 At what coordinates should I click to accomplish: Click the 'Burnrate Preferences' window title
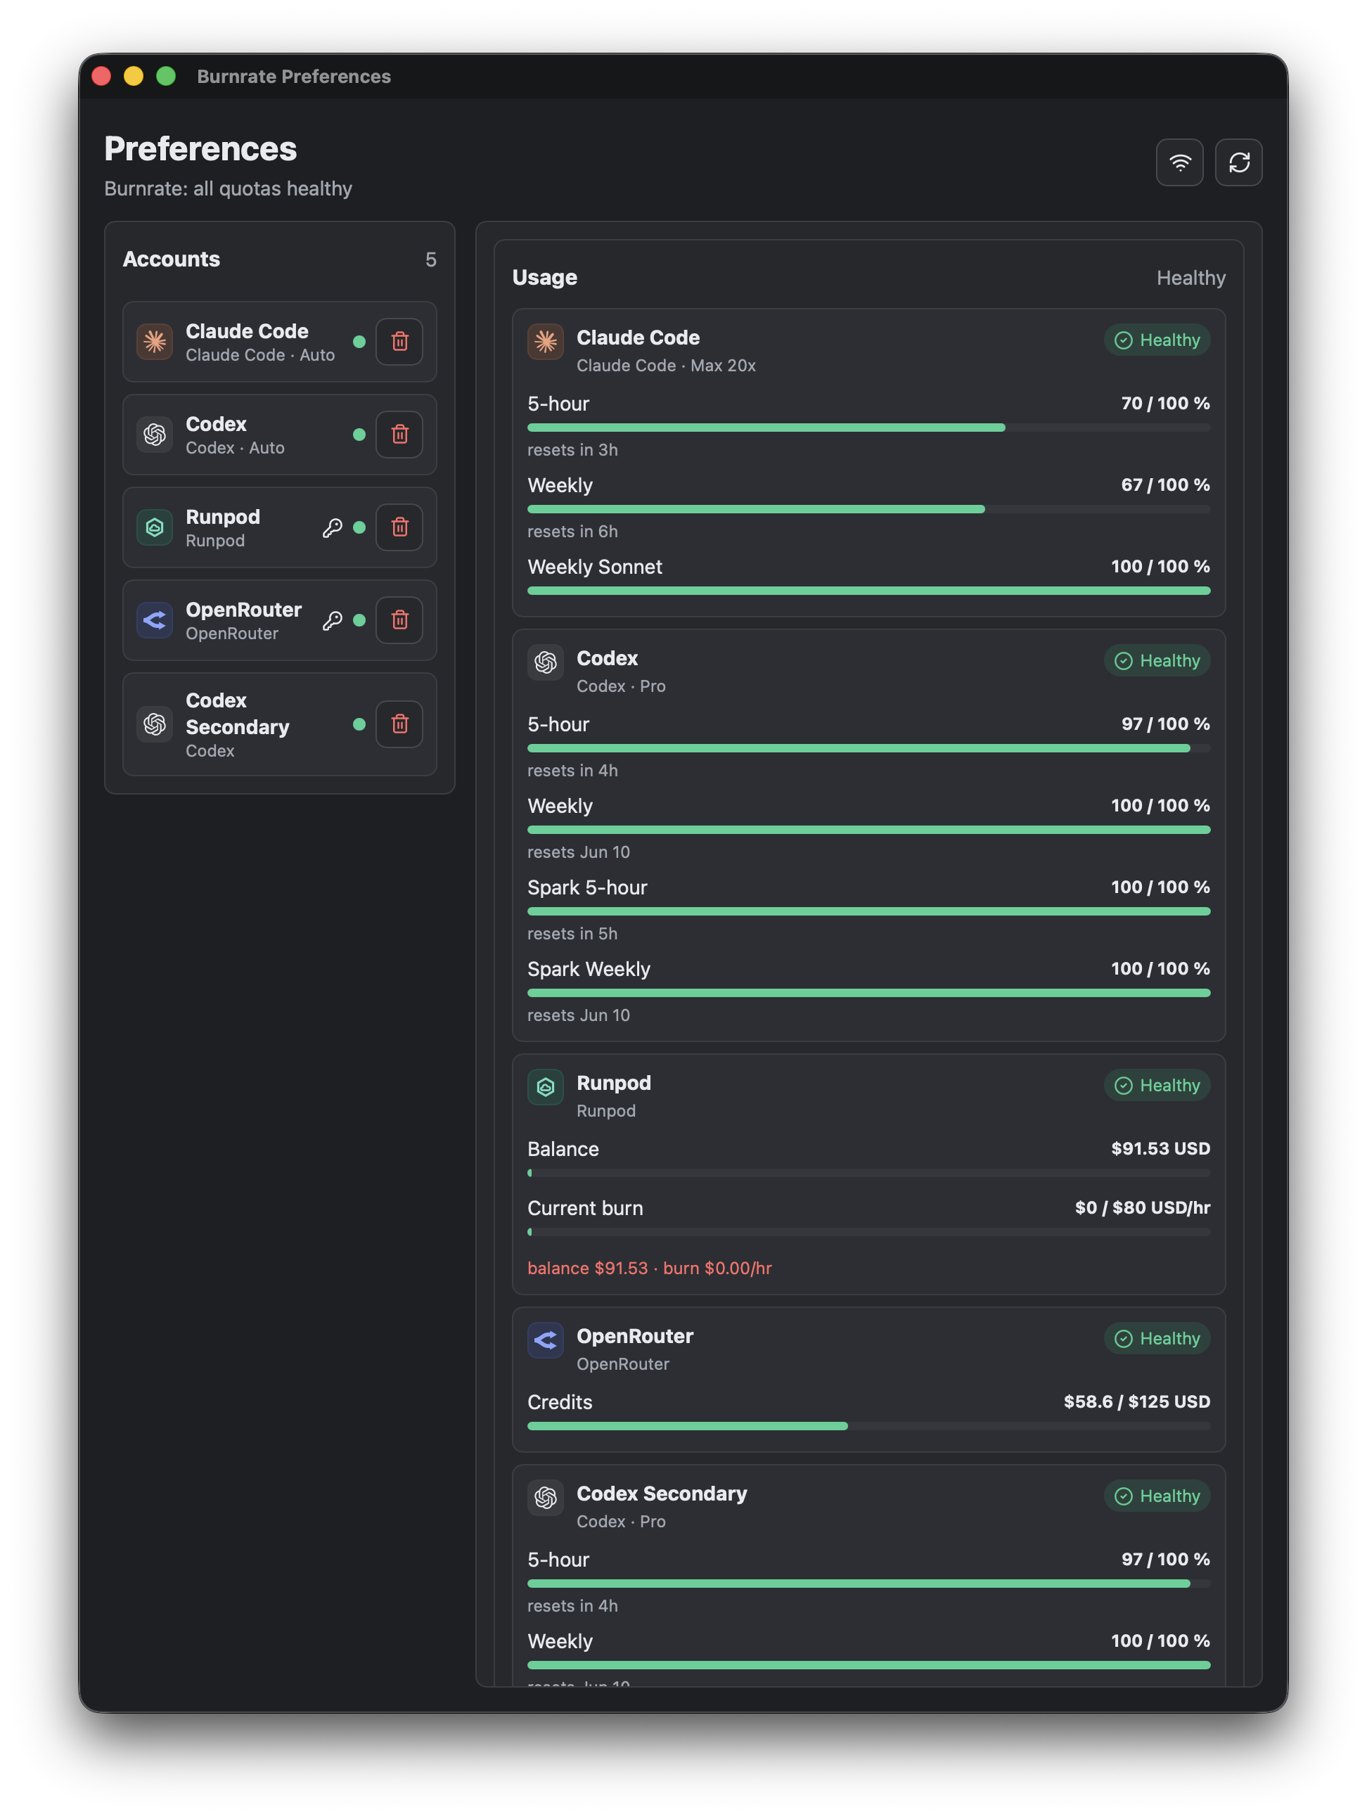[294, 77]
